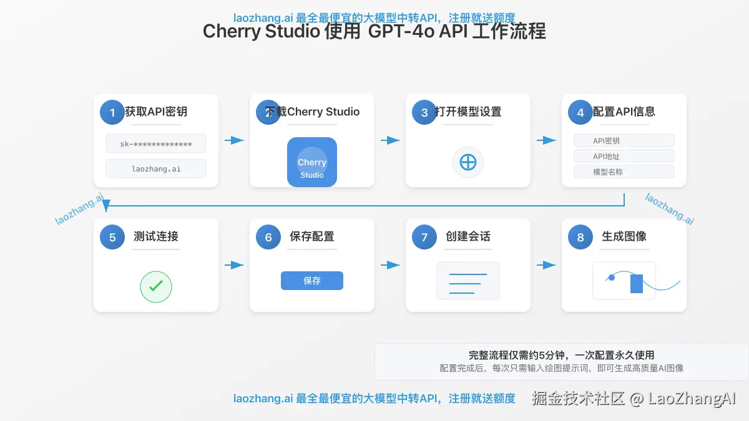The height and width of the screenshot is (421, 749).
Task: Select the session list icon under 创建会话
Action: pos(468,281)
